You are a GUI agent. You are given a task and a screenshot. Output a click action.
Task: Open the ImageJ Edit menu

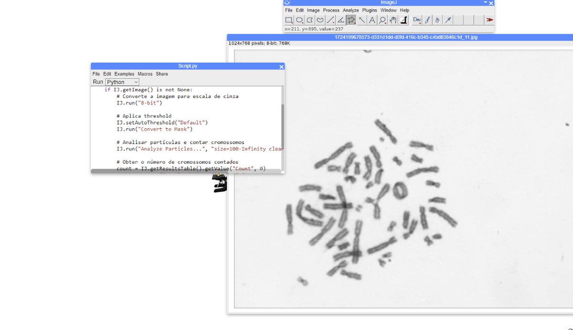click(300, 10)
